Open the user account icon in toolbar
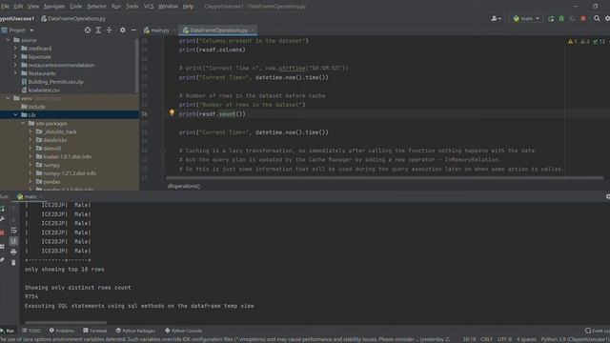This screenshot has height=343, width=610. click(x=496, y=19)
